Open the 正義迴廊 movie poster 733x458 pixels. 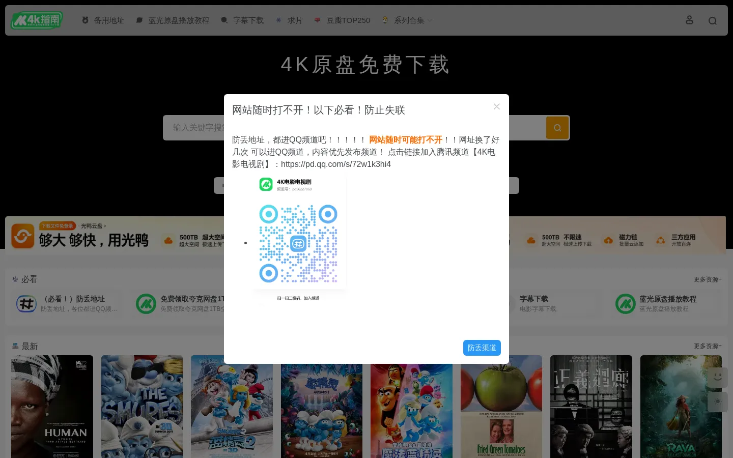coord(591,407)
